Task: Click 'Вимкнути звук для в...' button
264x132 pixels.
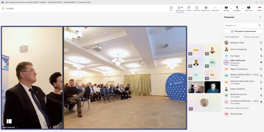Action: [x=252, y=37]
